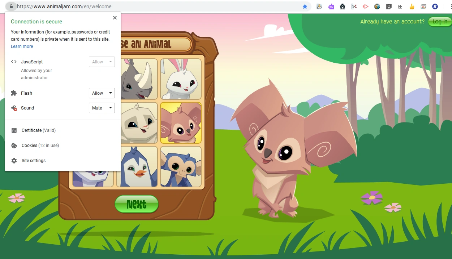The height and width of the screenshot is (259, 452).
Task: Click the yellow thumbs-up extension icon
Action: point(412,6)
